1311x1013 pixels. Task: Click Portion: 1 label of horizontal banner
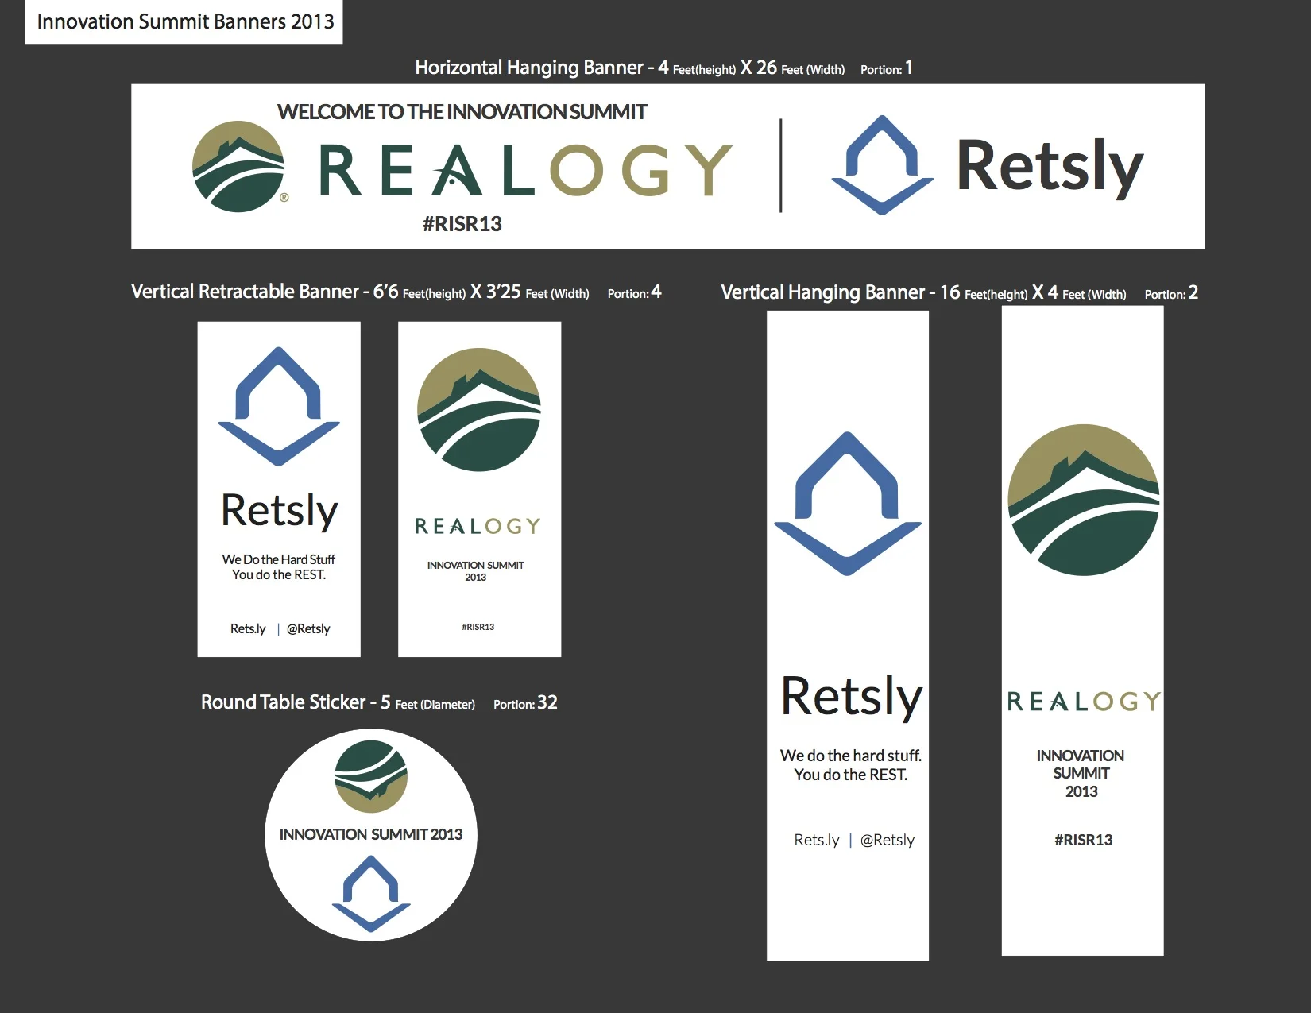coord(887,68)
